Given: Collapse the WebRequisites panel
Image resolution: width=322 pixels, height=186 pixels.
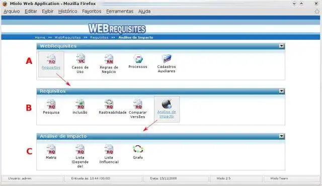Looking at the screenshot, I should click(x=282, y=46).
